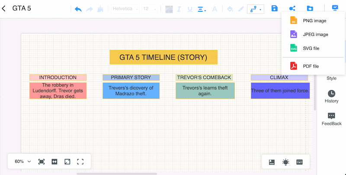Choose PNG image export option
This screenshot has height=175, width=346.
click(x=313, y=21)
